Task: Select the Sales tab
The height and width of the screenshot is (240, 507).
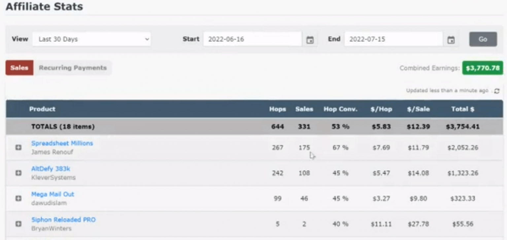Action: tap(19, 68)
